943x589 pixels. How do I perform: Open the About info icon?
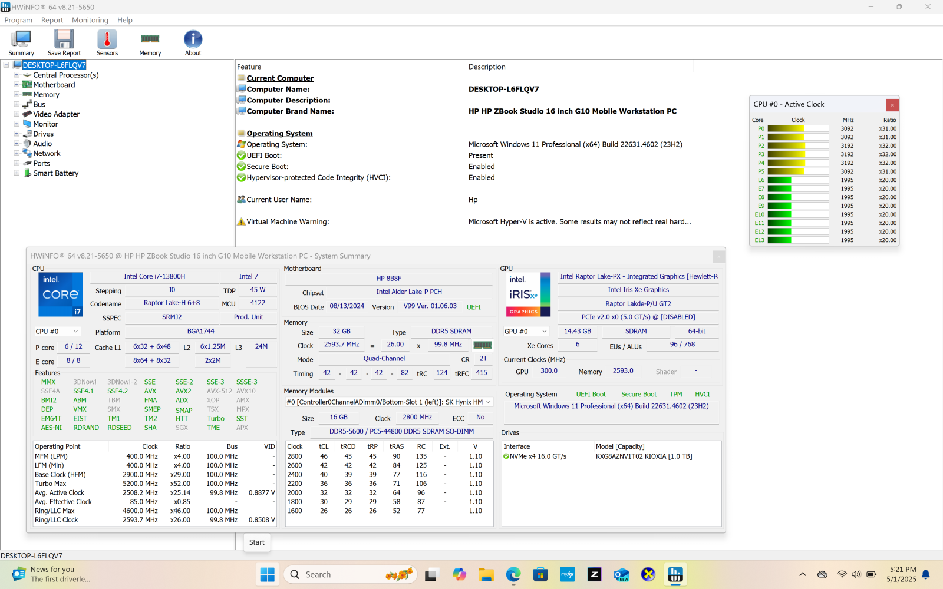tap(193, 43)
